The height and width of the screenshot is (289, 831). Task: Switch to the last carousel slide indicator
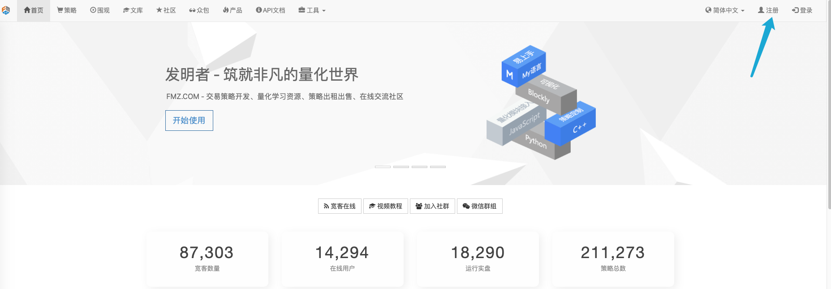coord(438,167)
